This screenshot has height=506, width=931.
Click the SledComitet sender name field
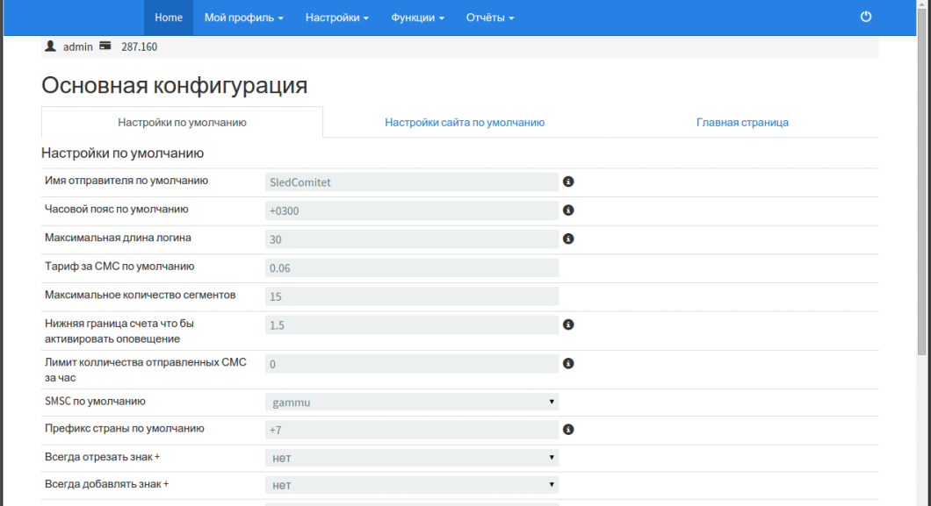pos(411,182)
